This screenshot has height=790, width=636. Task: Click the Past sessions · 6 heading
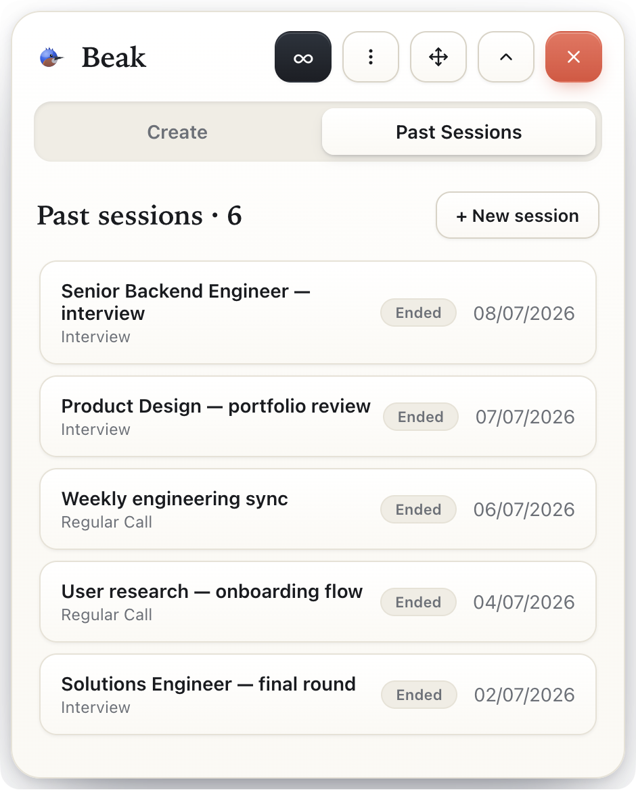click(139, 216)
